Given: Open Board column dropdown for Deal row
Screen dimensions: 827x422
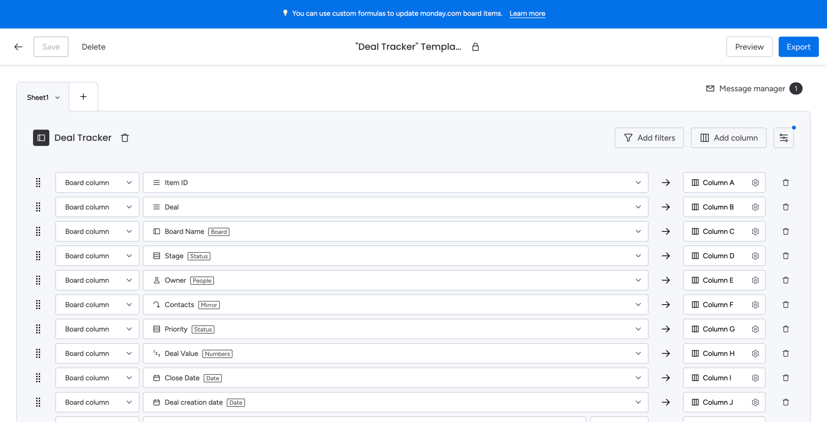Looking at the screenshot, I should click(97, 207).
